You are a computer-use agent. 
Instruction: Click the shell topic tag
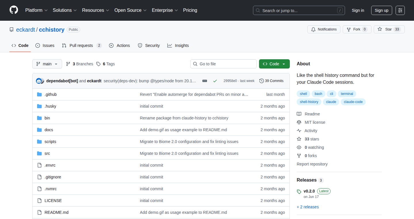tap(303, 94)
